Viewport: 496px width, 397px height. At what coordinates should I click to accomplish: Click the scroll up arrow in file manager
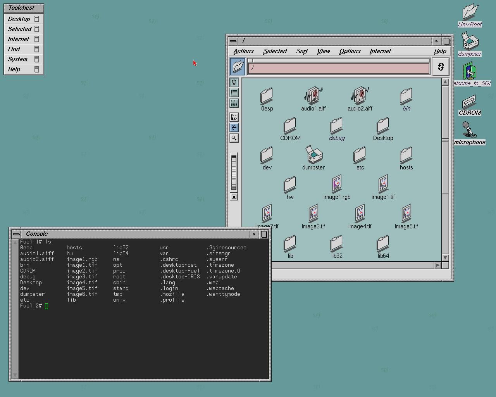(445, 82)
